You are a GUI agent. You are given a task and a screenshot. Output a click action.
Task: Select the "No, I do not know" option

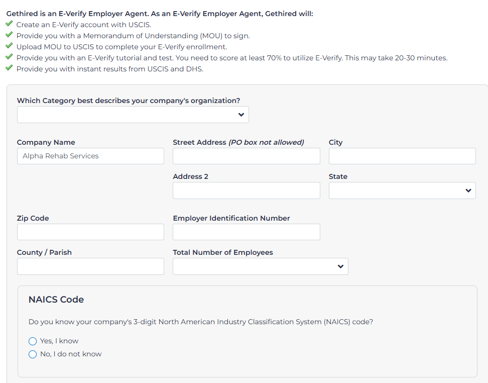click(x=33, y=354)
